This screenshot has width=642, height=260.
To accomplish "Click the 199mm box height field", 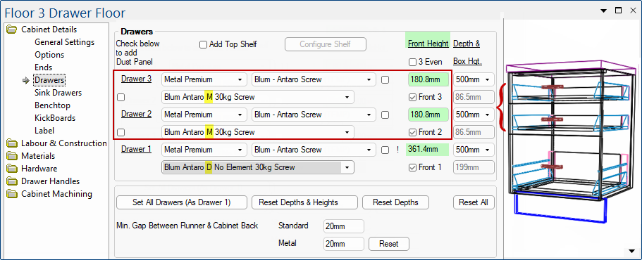I will coord(474,167).
